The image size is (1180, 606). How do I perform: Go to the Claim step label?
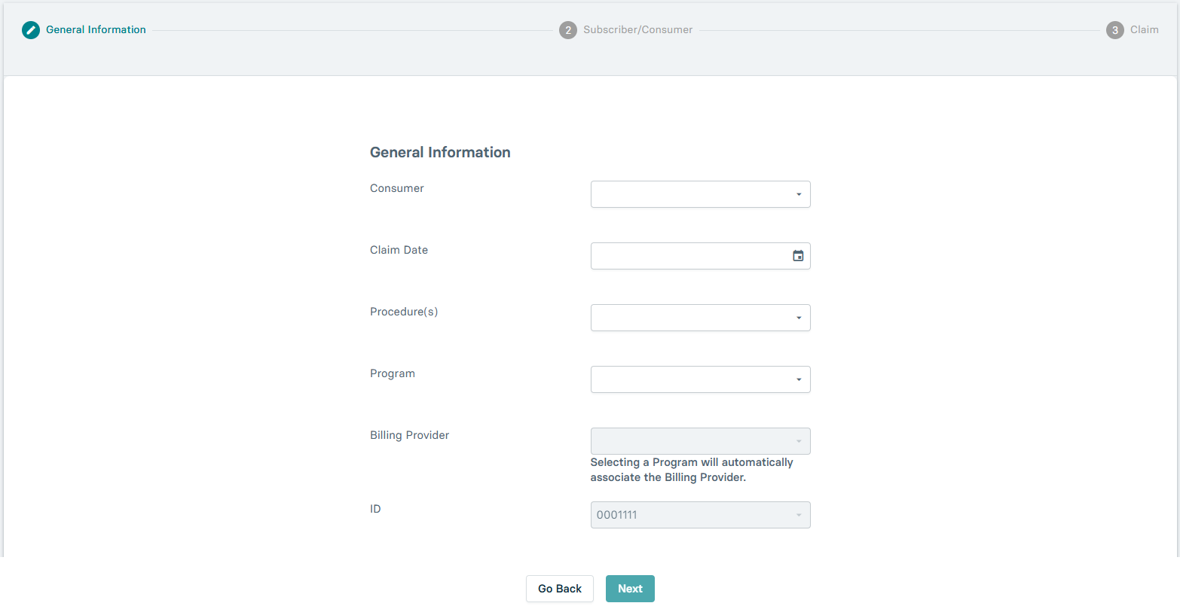click(1145, 29)
